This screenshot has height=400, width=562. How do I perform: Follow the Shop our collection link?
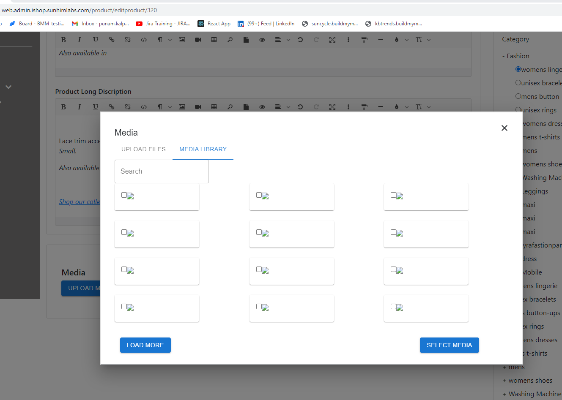coord(80,202)
